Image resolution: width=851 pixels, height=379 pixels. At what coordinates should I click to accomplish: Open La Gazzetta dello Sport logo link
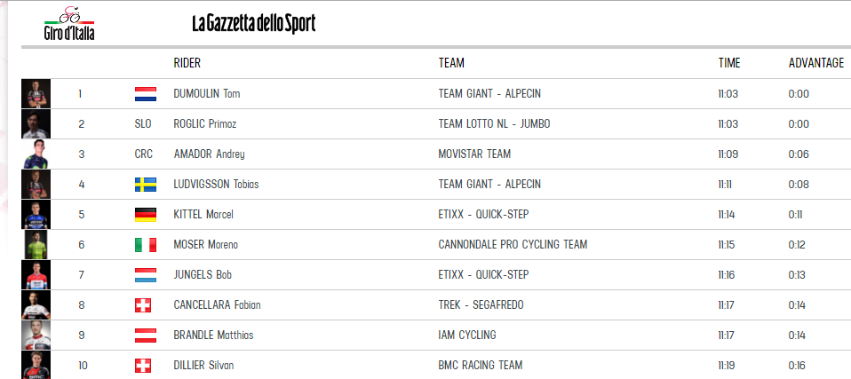point(253,24)
